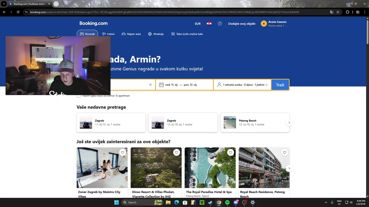Save Dinso Resort & Villas heart icon
The width and height of the screenshot is (369, 207).
pyautogui.click(x=176, y=153)
